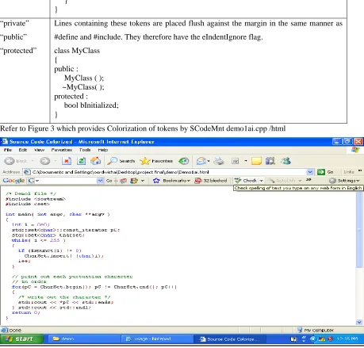This screenshot has width=364, height=348.
Task: Click the Done status bar text
Action: (x=15, y=330)
